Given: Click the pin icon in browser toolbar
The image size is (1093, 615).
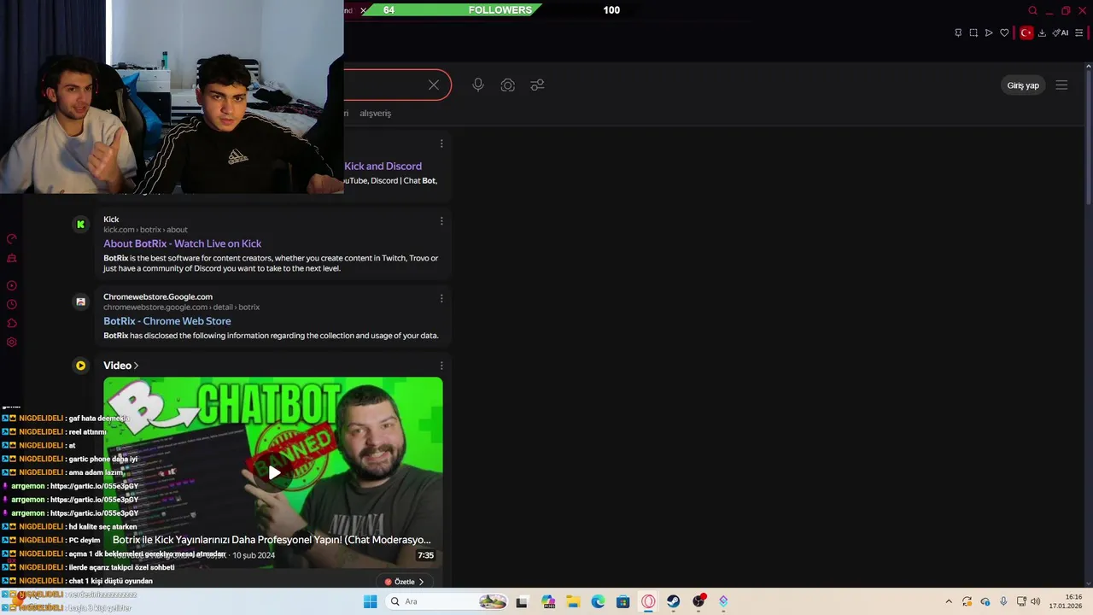Looking at the screenshot, I should point(958,32).
